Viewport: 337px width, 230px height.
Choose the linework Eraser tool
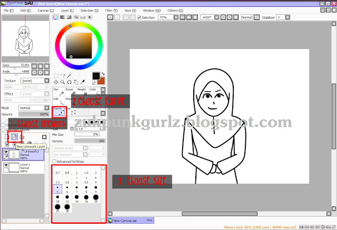click(70, 92)
